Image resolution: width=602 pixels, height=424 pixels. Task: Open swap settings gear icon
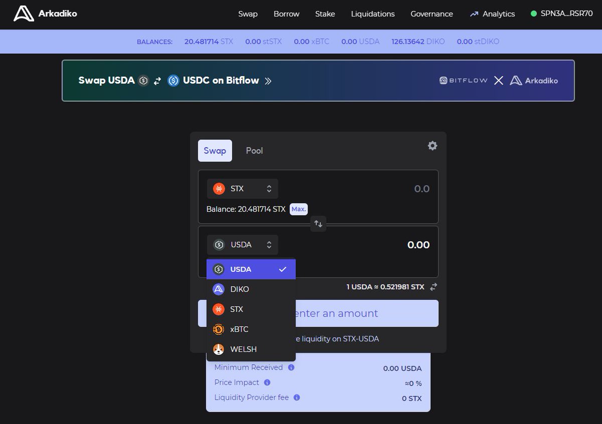[432, 145]
